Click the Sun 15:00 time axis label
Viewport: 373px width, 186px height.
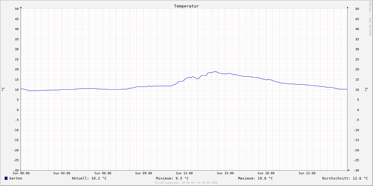[x=225, y=173]
